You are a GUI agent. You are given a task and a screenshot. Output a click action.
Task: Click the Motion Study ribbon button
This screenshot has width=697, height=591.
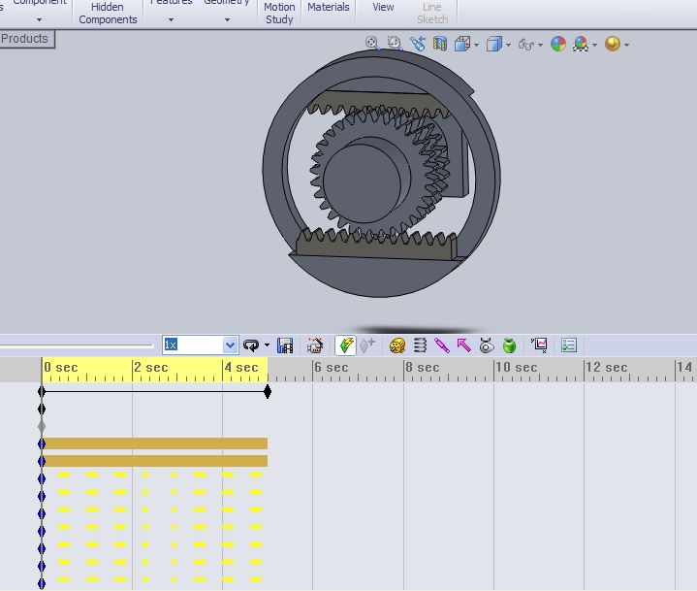click(x=279, y=14)
